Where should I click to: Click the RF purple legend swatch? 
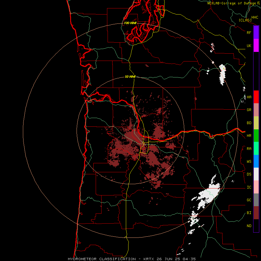256,32
